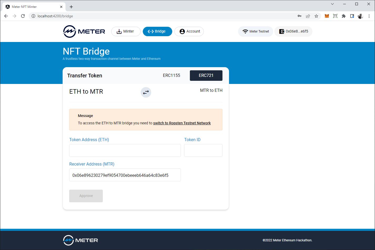This screenshot has width=375, height=250.
Task: Select MTR to ETH direction
Action: tap(211, 90)
